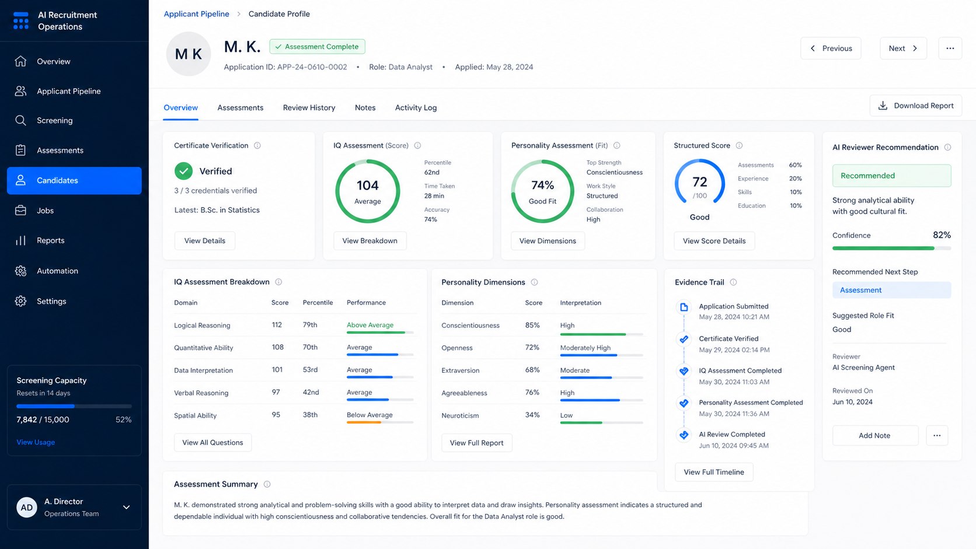Click info icon next to Evidence Trail
The width and height of the screenshot is (976, 549).
733,282
